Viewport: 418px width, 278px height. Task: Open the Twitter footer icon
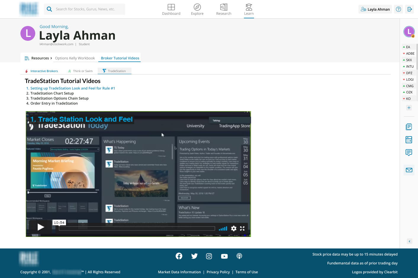click(x=194, y=256)
